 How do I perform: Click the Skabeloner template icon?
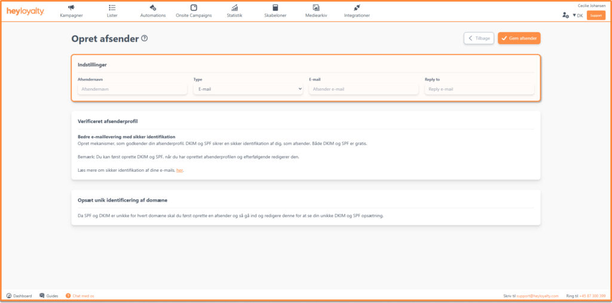276,8
